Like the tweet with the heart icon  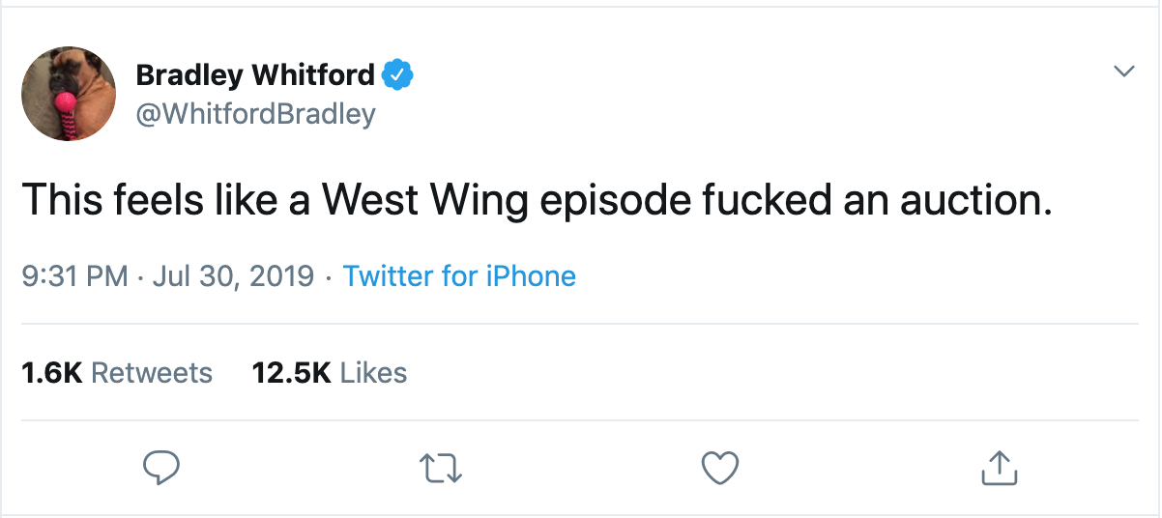pos(718,469)
